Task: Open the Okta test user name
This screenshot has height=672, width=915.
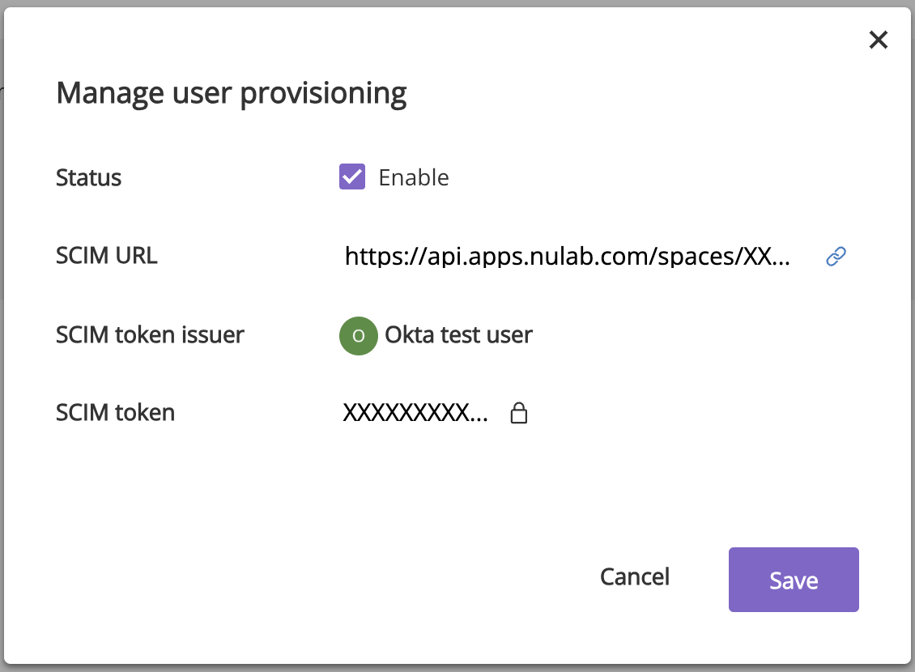Action: [x=458, y=335]
